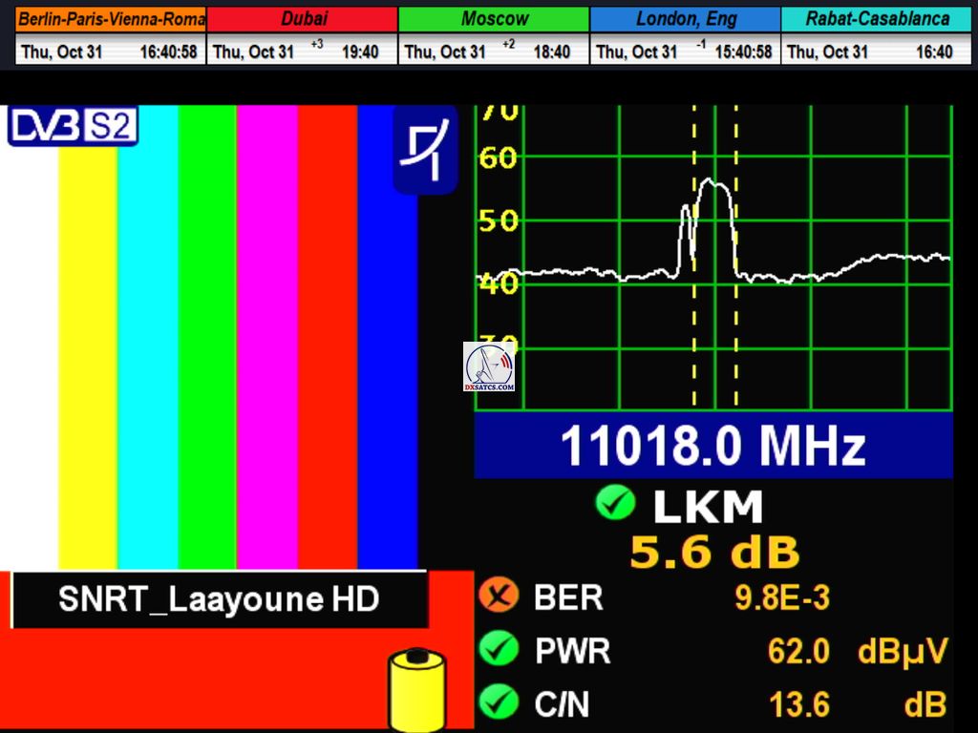The width and height of the screenshot is (978, 733).
Task: Click the spectrum signal peak
Action: click(713, 181)
